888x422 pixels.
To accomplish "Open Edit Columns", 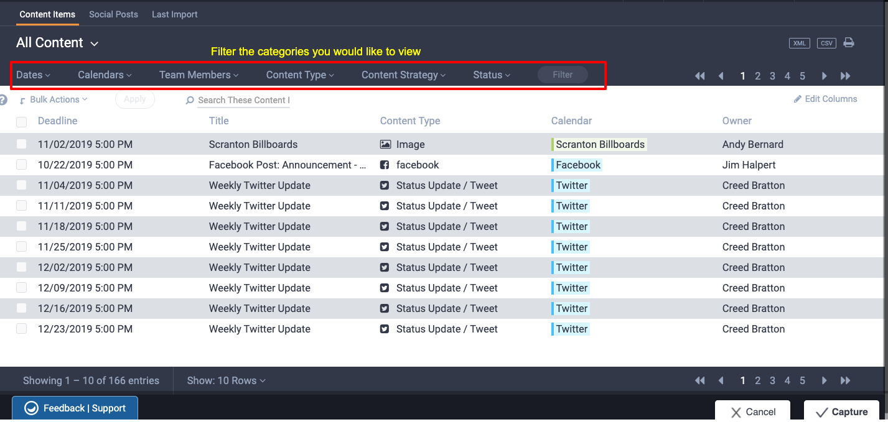I will (x=826, y=99).
